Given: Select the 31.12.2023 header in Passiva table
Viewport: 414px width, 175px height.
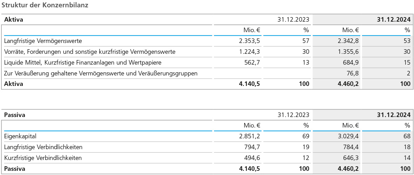Looking at the screenshot, I should click(293, 115).
